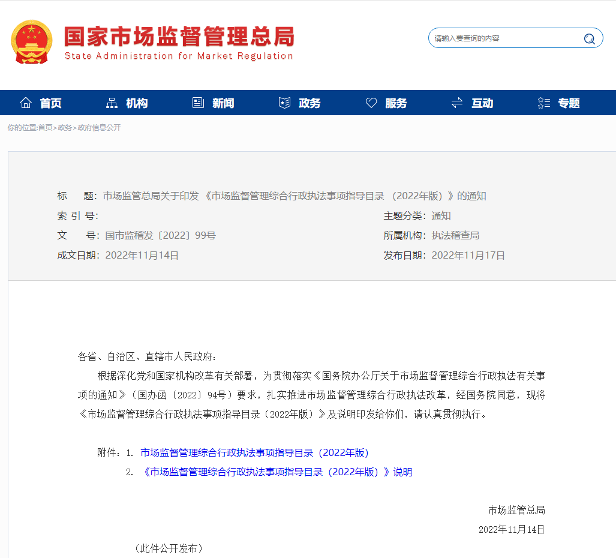The height and width of the screenshot is (558, 616).
Task: Open the 政府信息公开 breadcrumb link
Action: [98, 127]
